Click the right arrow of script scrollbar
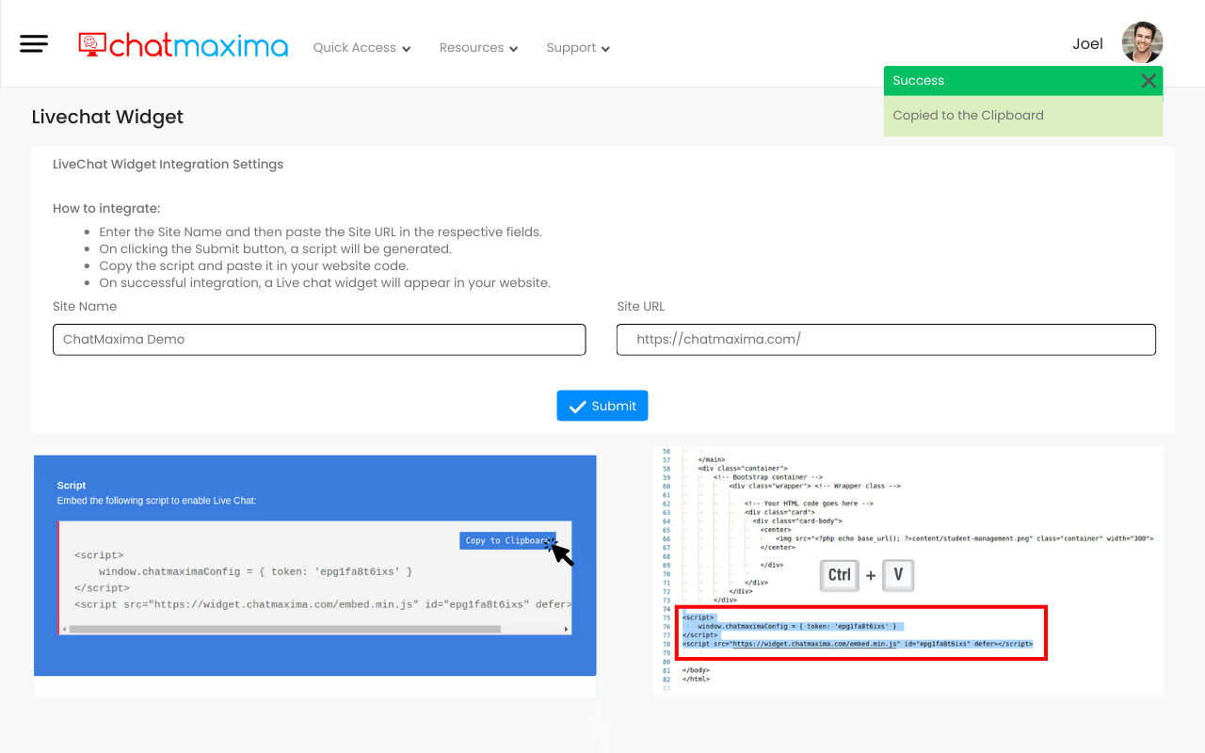Viewport: 1205px width, 753px height. pos(566,629)
